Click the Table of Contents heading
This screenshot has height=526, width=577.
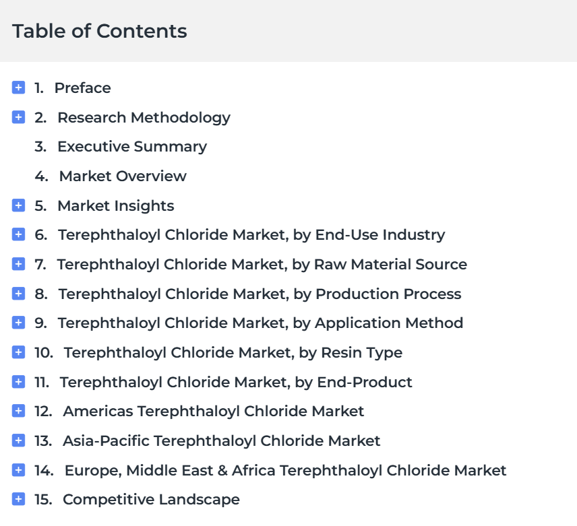pos(99,31)
